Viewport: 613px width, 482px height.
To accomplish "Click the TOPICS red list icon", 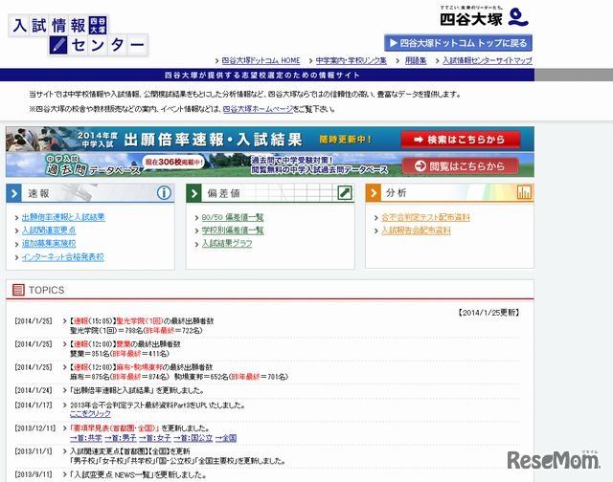I will (18, 290).
